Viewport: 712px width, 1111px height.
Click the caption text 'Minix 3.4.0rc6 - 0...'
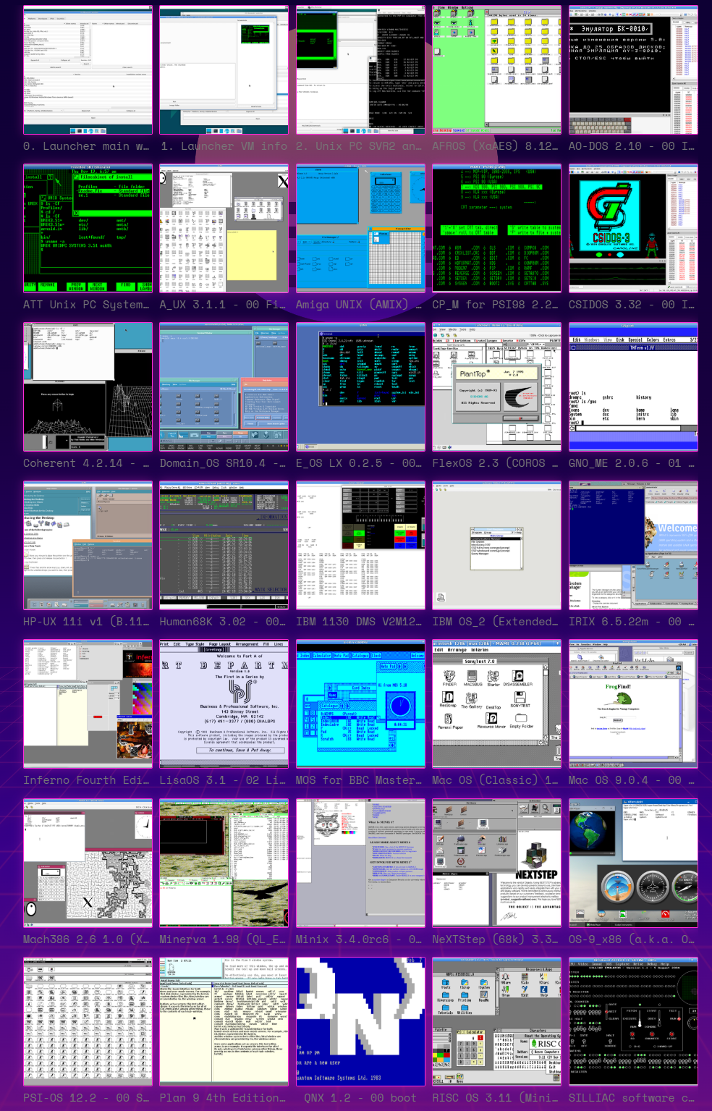click(359, 939)
